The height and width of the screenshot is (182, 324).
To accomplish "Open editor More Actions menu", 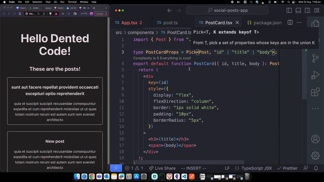I will 299,22.
